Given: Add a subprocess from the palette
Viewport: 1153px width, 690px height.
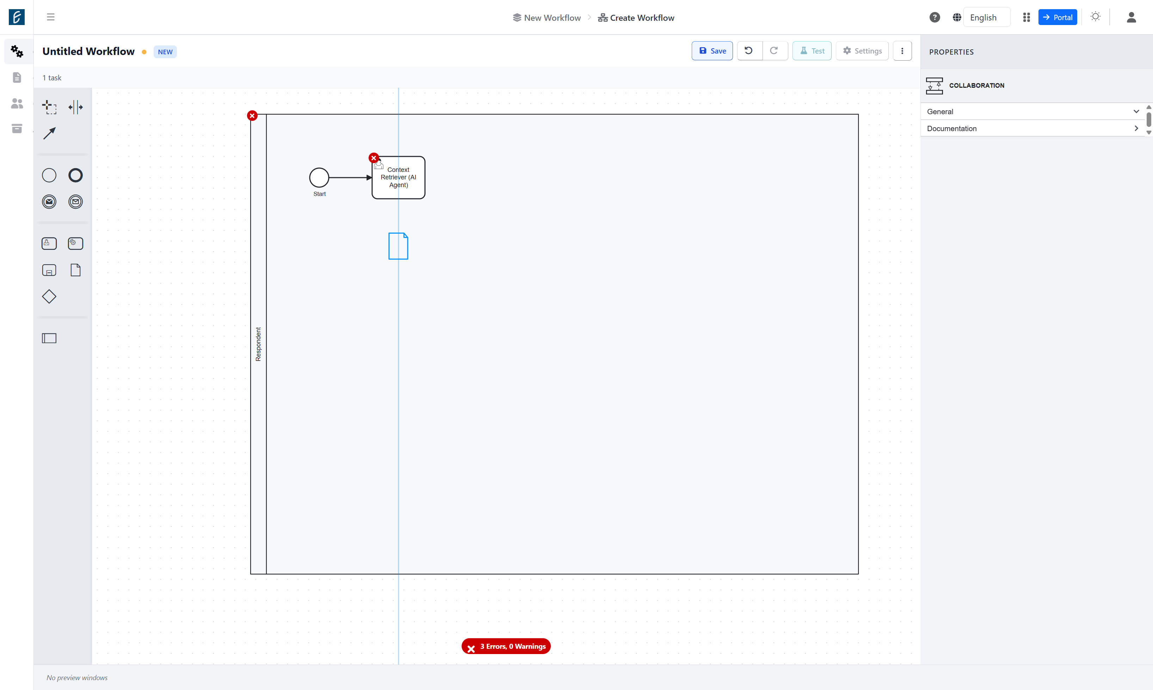Looking at the screenshot, I should coord(49,270).
